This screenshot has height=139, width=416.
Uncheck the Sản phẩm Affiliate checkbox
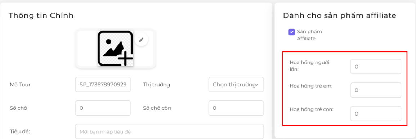pos(292,32)
